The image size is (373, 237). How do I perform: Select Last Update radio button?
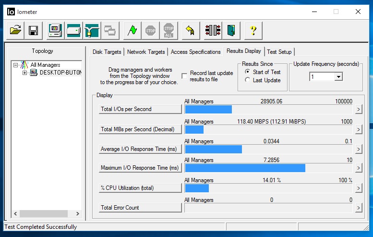coord(247,80)
